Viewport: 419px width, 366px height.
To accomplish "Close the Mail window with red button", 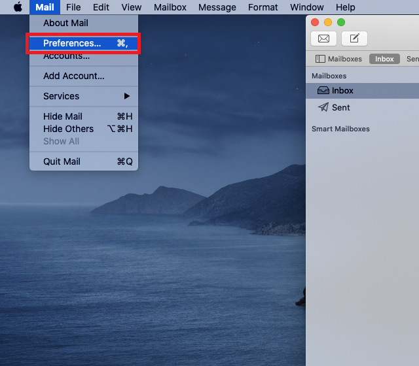I will [x=315, y=22].
